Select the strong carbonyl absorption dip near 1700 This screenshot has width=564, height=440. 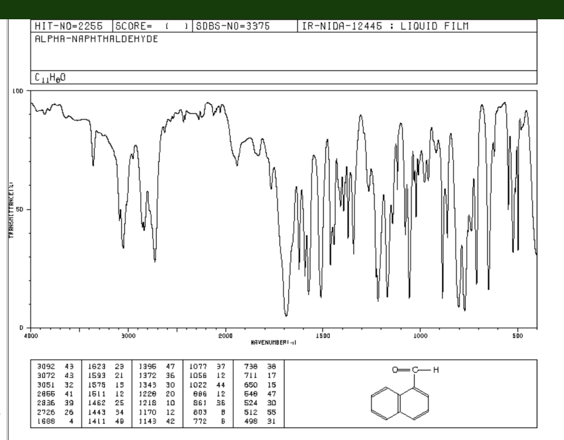click(286, 314)
